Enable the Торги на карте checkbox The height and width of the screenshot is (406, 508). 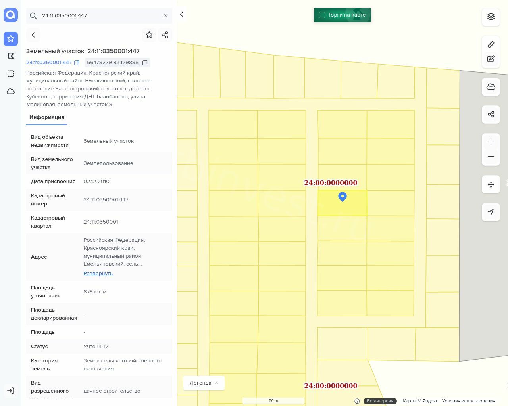(x=322, y=15)
